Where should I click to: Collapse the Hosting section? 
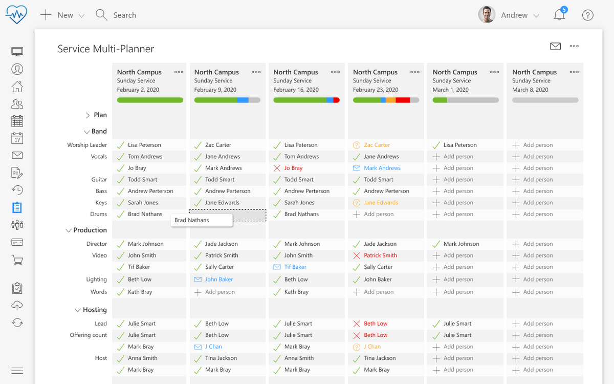(78, 310)
